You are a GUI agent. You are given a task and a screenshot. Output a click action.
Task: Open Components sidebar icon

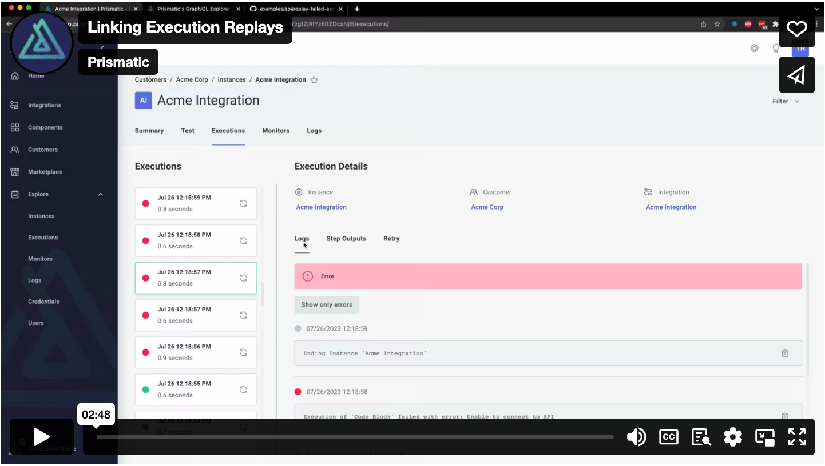coord(15,127)
